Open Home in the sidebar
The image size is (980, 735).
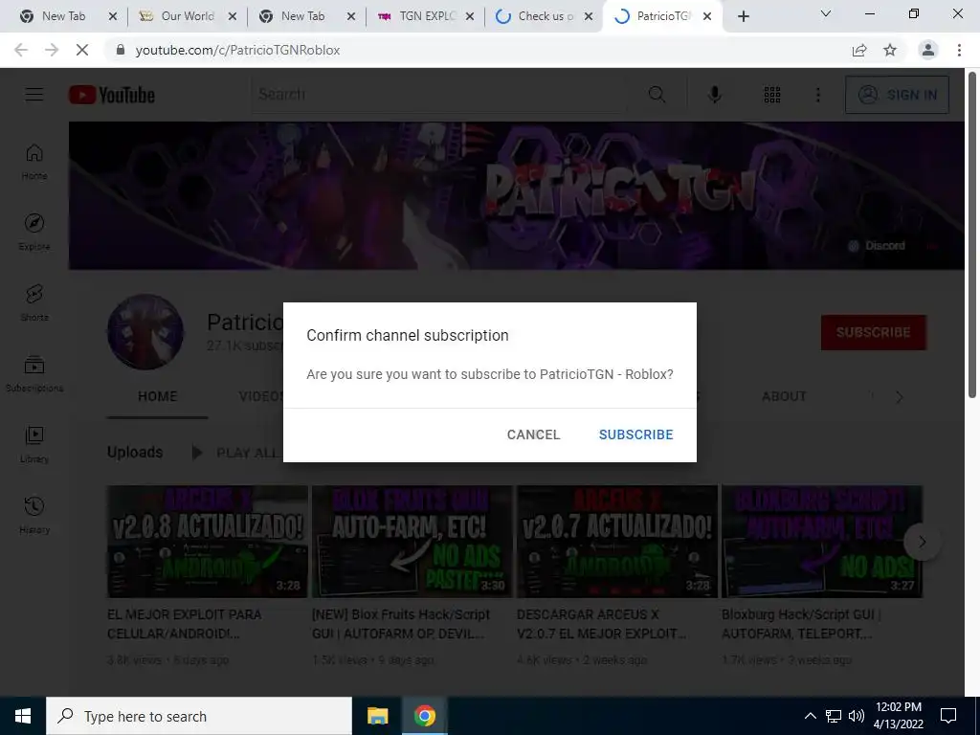click(x=34, y=162)
